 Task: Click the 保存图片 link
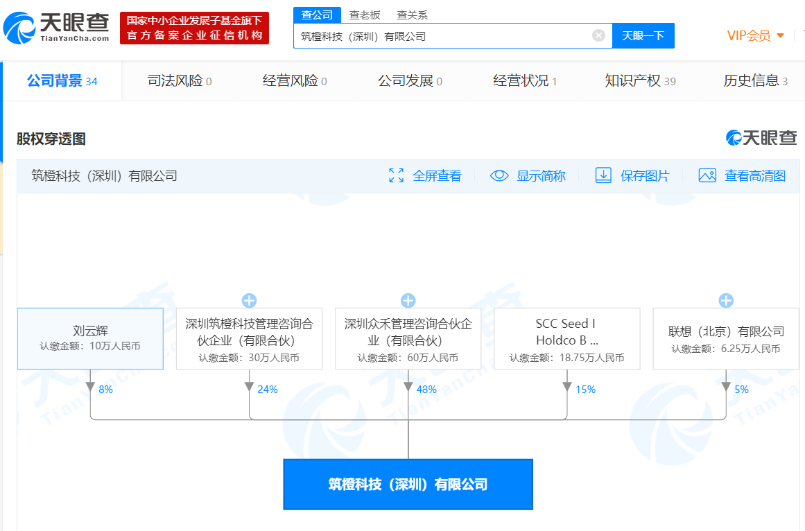pos(645,176)
